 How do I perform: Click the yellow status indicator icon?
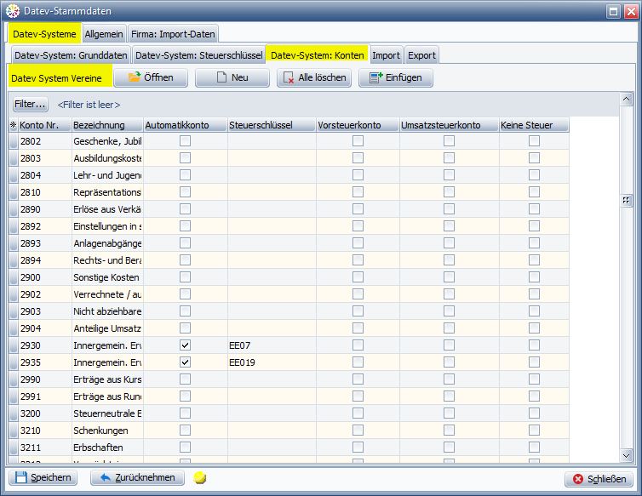[199, 477]
